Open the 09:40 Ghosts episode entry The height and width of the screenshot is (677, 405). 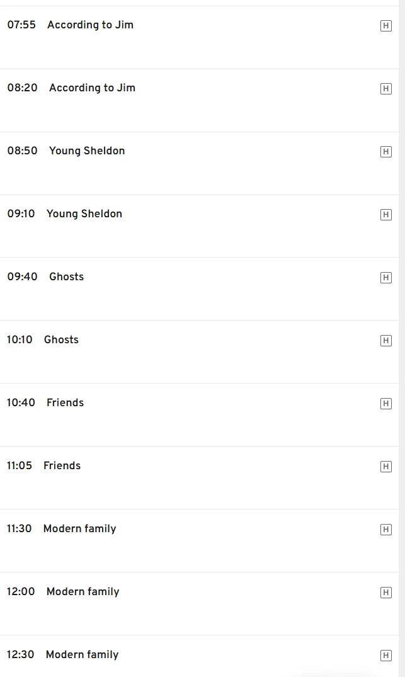coord(66,277)
